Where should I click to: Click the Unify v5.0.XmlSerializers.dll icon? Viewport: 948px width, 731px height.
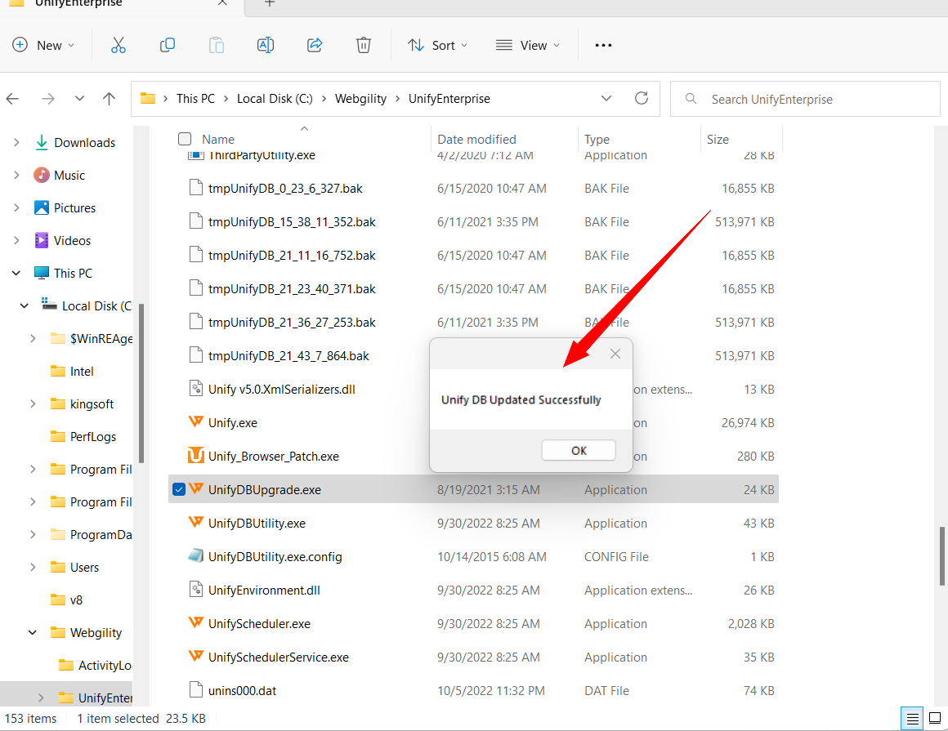point(196,388)
